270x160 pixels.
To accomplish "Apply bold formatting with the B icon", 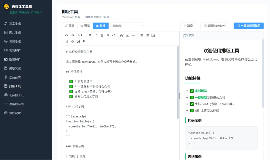I will coord(90,35).
